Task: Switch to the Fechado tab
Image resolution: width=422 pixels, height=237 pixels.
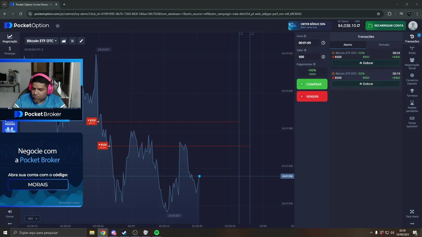Action: pyautogui.click(x=384, y=45)
